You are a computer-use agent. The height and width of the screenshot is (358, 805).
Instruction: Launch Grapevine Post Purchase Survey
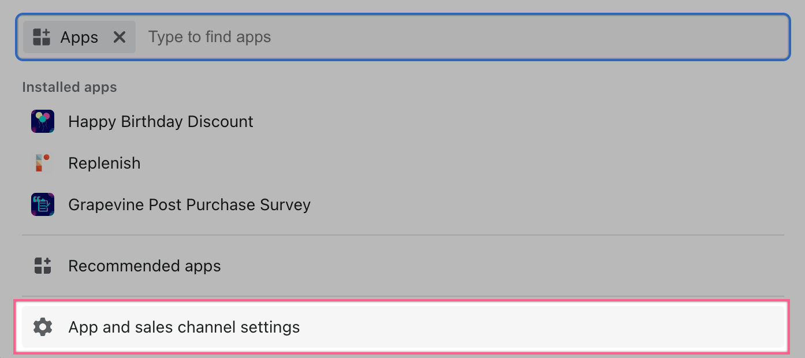click(189, 205)
